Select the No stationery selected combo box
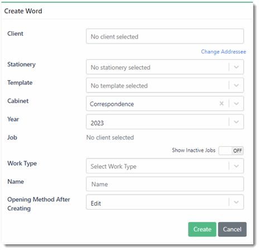The height and width of the screenshot is (251, 260). (x=165, y=67)
